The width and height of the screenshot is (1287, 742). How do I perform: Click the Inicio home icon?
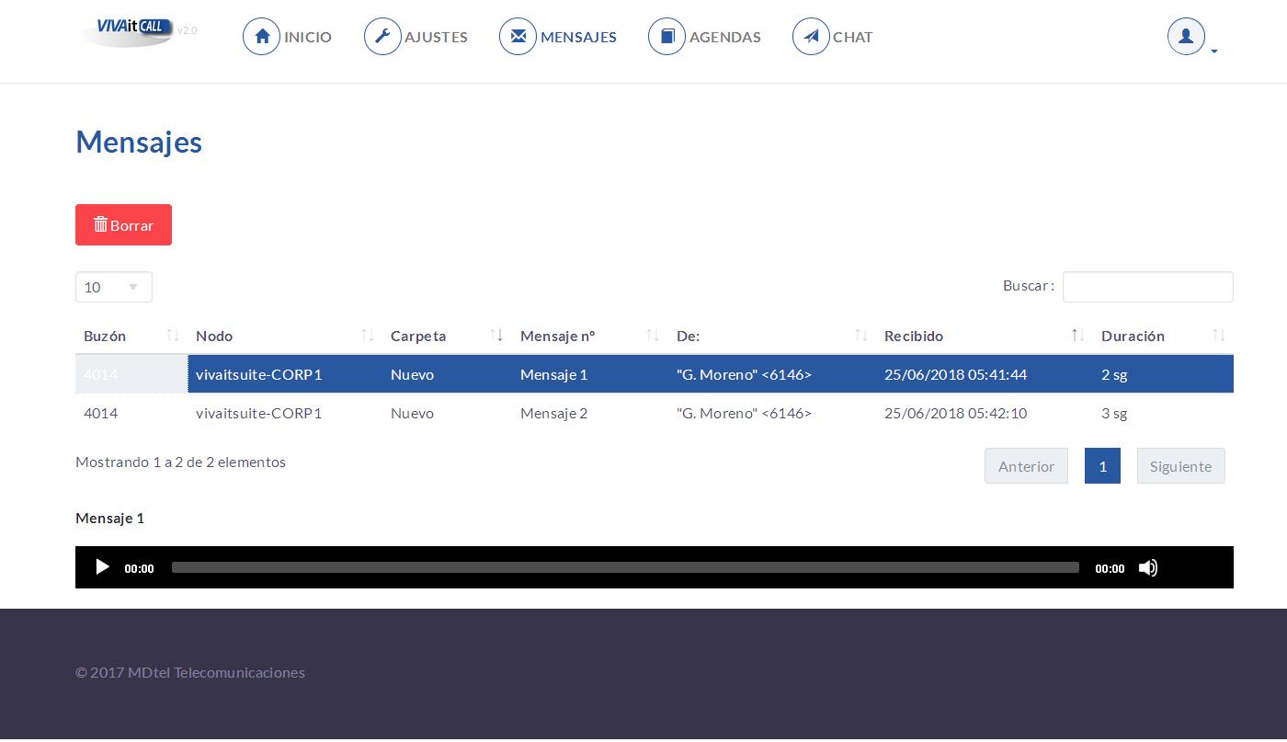click(x=261, y=37)
